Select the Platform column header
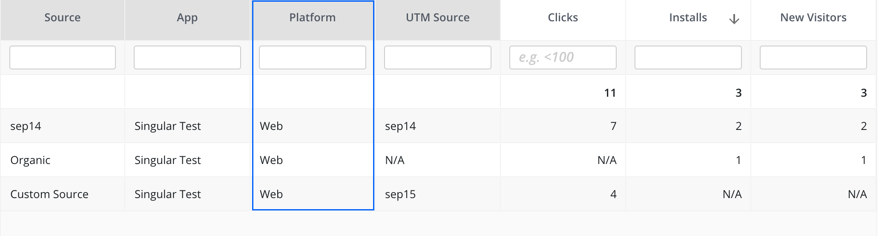 [312, 18]
